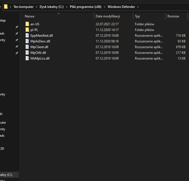Select the MpClient.dll file name
Image resolution: width=189 pixels, height=181 pixels.
coord(39,47)
